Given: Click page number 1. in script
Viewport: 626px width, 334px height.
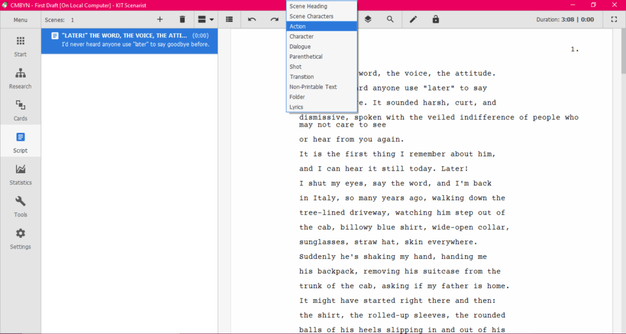Looking at the screenshot, I should [x=575, y=49].
